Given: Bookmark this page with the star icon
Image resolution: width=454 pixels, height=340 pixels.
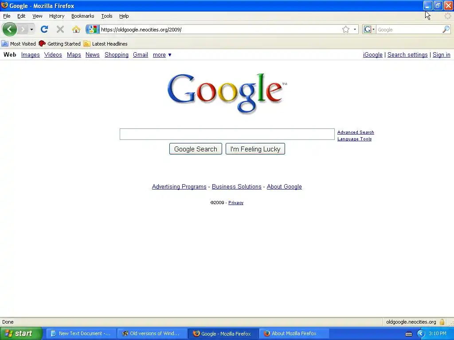Looking at the screenshot, I should click(346, 29).
